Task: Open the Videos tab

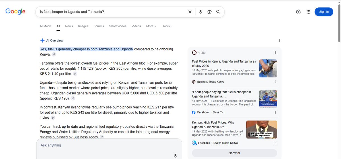Action: click(x=136, y=26)
